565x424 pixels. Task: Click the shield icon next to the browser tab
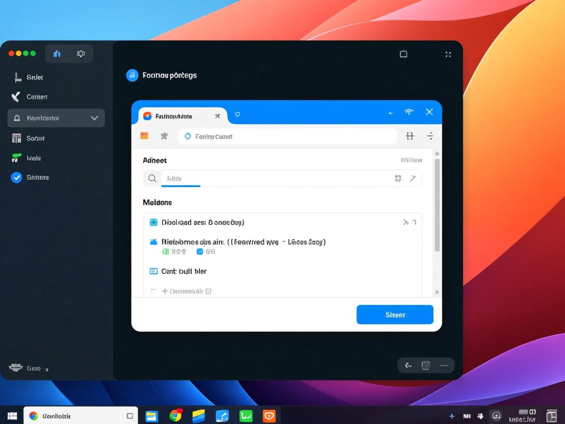(x=237, y=114)
